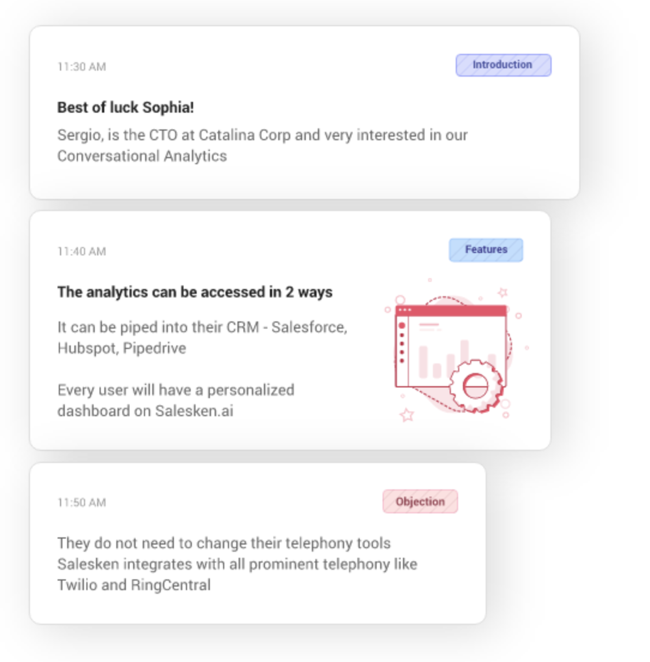Click the small star above the dashboard graphic
This screenshot has width=650, height=662.
tap(502, 292)
